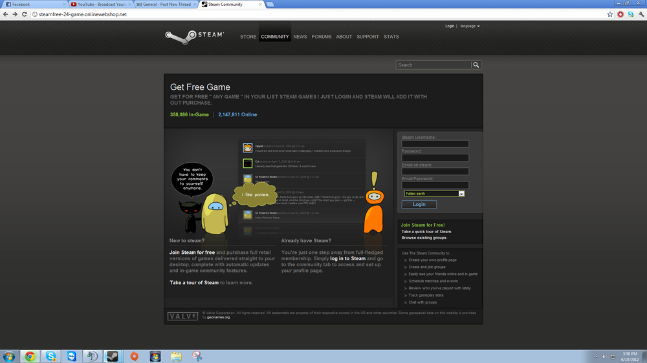Screen dimensions: 647x363
Task: Click Chat with groups list item
Action: click(422, 302)
